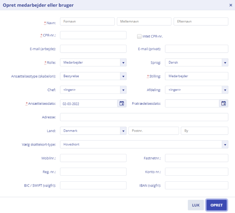
Task: Expand the Afdeling dropdown arrow
Action: (x=225, y=90)
